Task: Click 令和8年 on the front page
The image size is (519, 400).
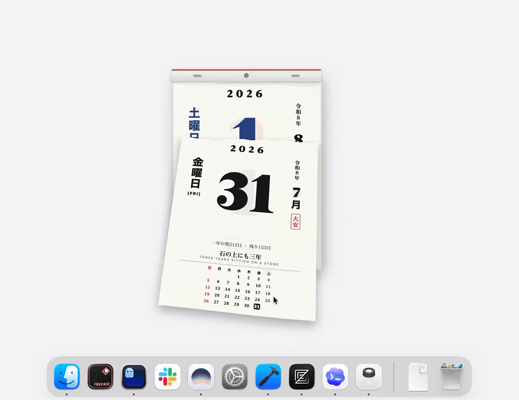Action: coord(297,170)
